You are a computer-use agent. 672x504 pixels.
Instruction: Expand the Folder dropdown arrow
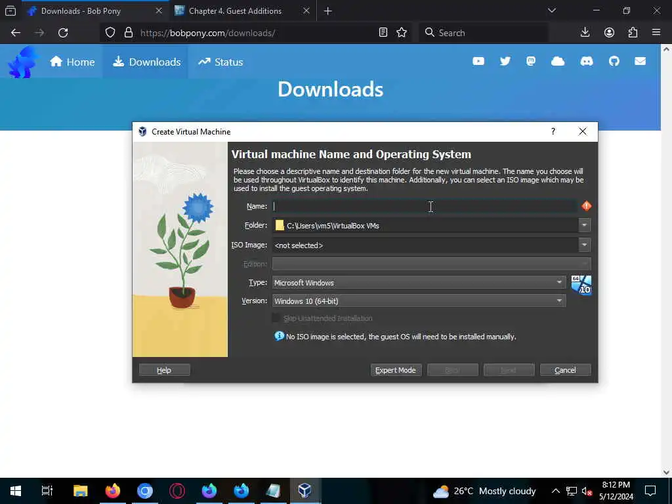584,225
